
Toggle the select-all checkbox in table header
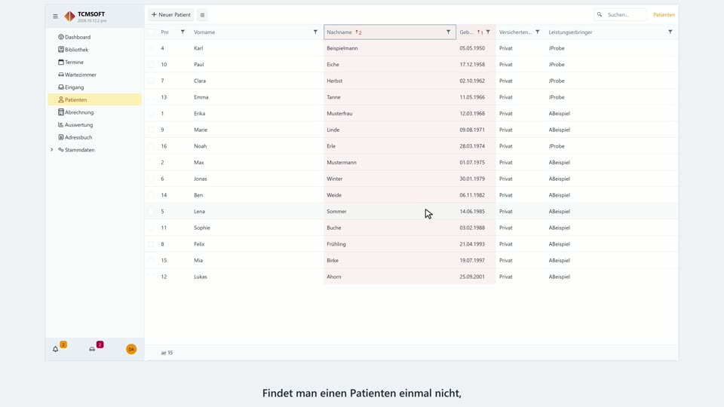(151, 32)
